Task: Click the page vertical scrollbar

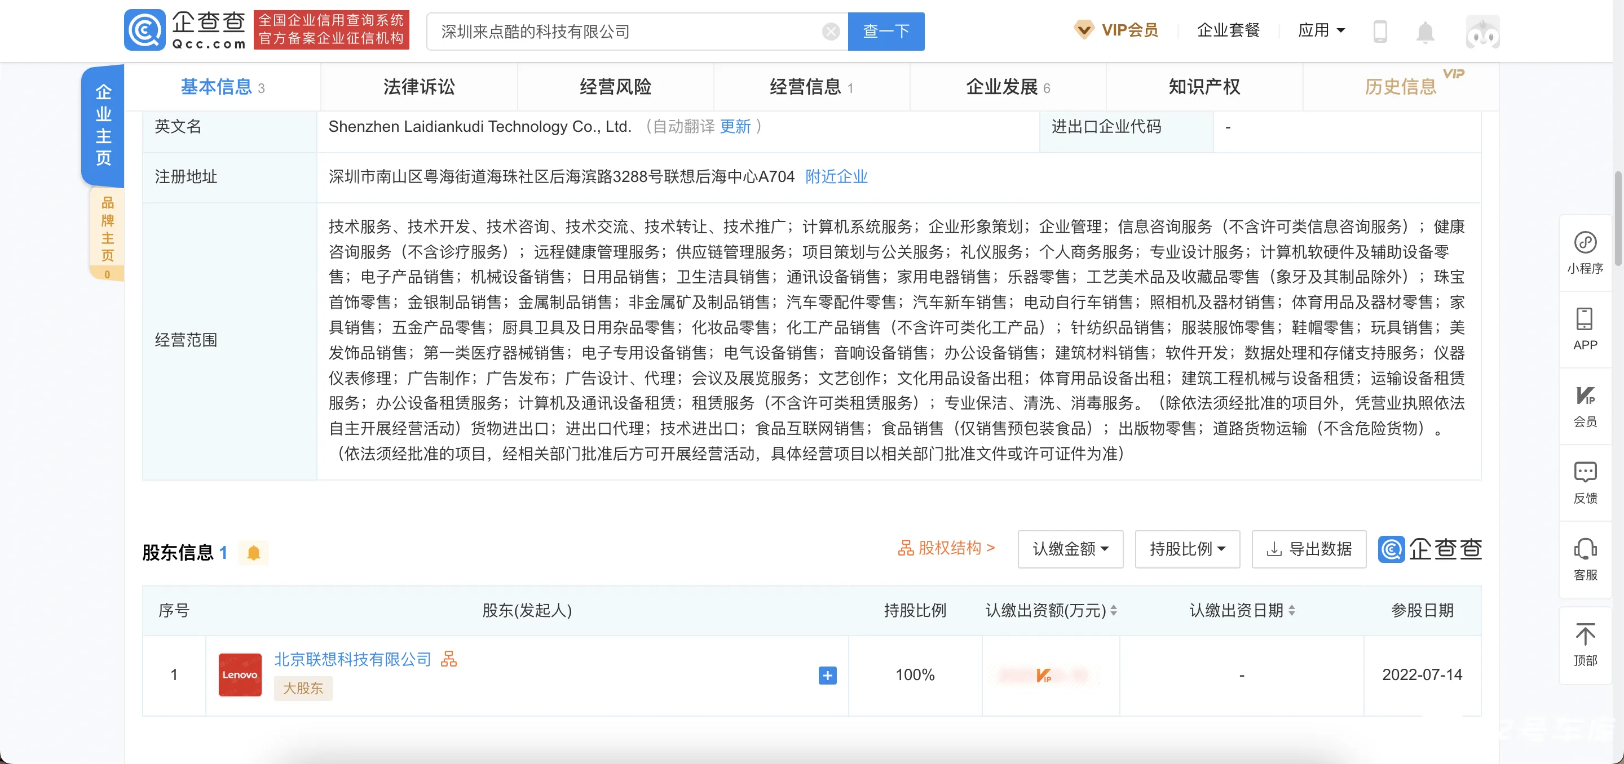Action: click(x=1618, y=218)
